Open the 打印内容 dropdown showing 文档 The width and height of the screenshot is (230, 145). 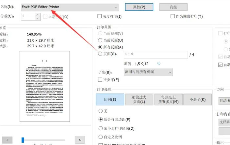click(x=224, y=122)
